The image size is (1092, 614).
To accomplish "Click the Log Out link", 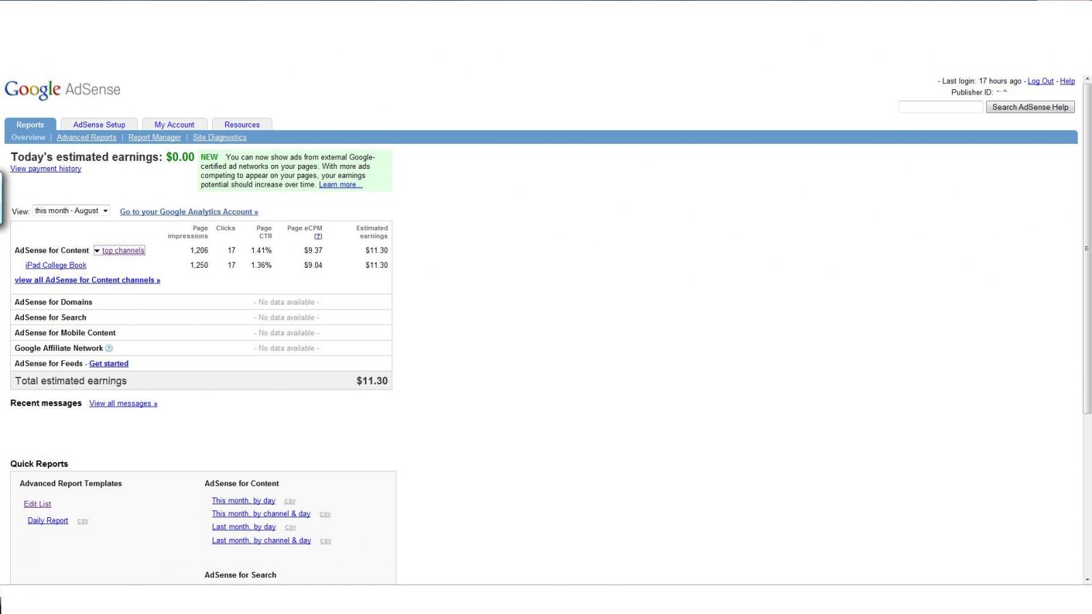I will pos(1041,81).
